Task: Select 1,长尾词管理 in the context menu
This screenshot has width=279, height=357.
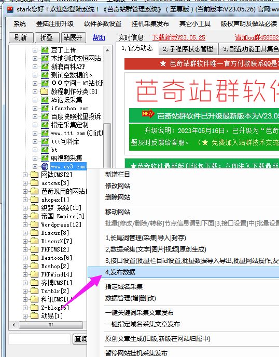Action: tap(146, 238)
